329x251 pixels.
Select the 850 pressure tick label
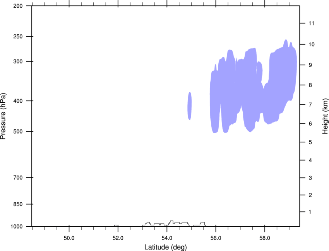18,204
